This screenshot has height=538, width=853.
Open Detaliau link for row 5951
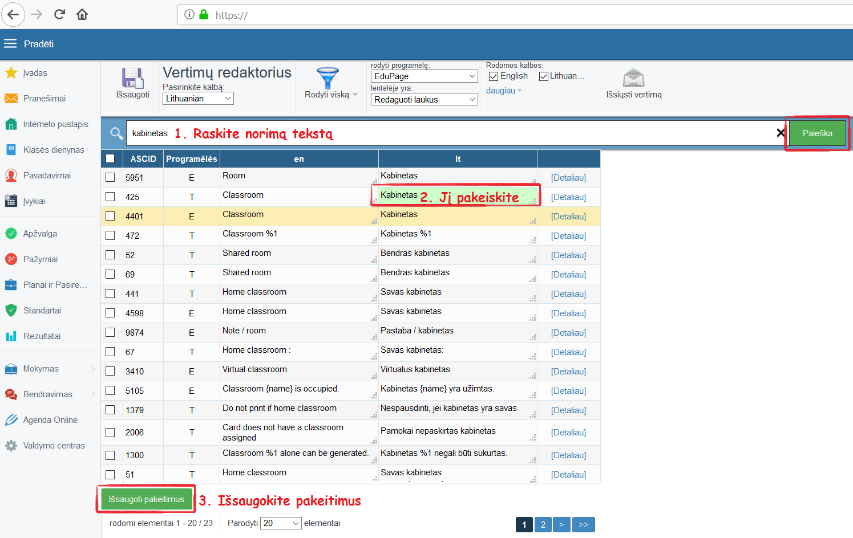tap(568, 178)
